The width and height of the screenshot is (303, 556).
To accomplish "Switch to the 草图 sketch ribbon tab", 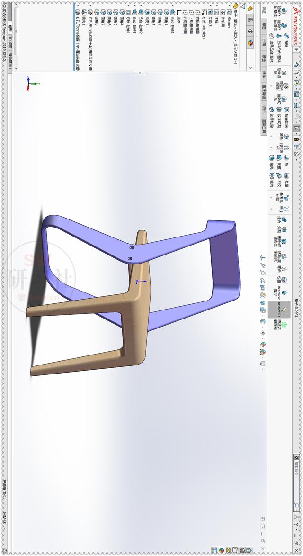I will point(265,26).
